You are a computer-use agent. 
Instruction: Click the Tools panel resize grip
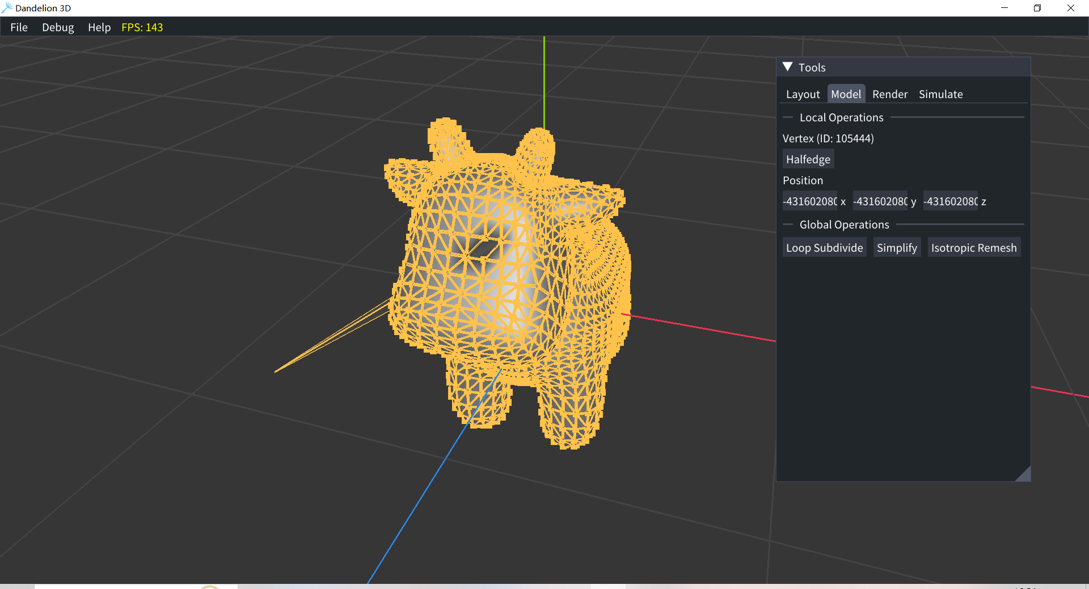tap(1024, 475)
